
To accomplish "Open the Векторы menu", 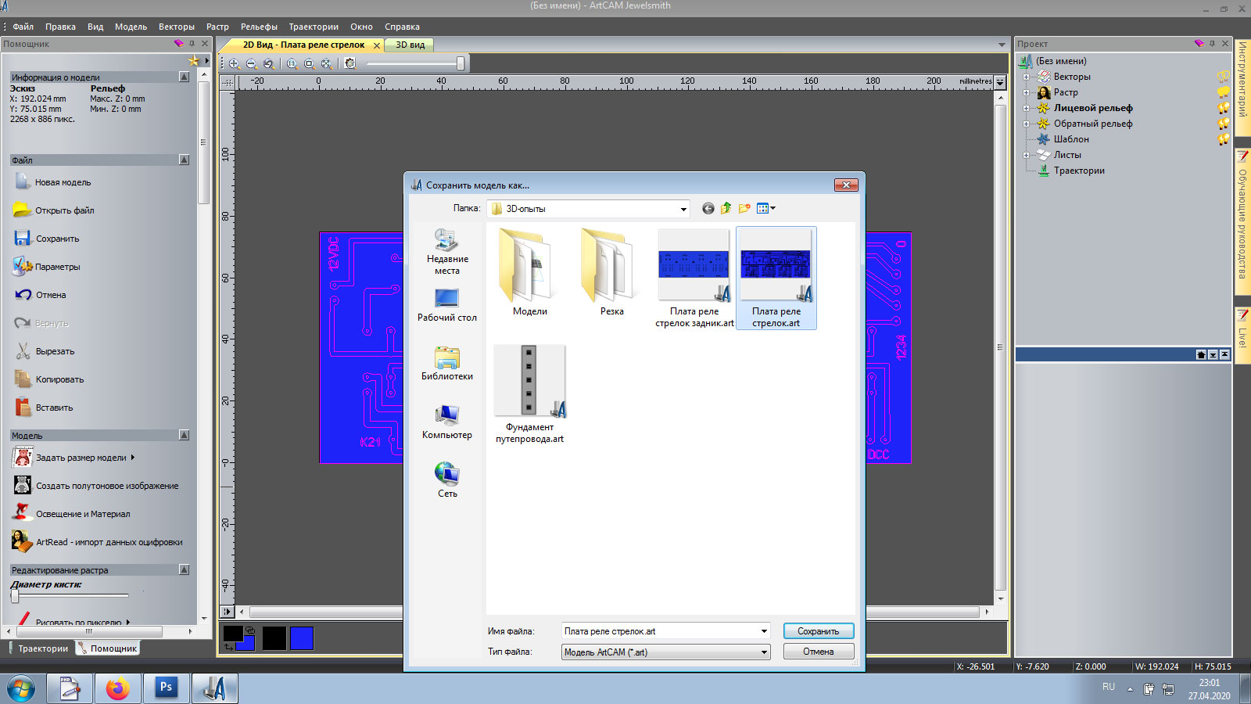I will 177,27.
